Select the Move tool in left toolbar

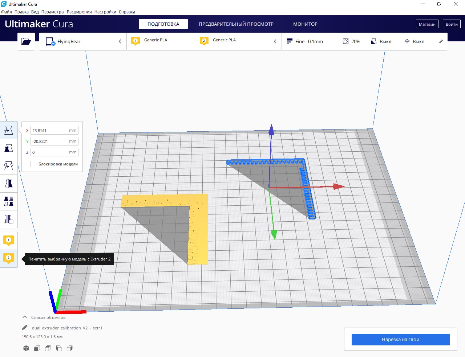tap(9, 130)
